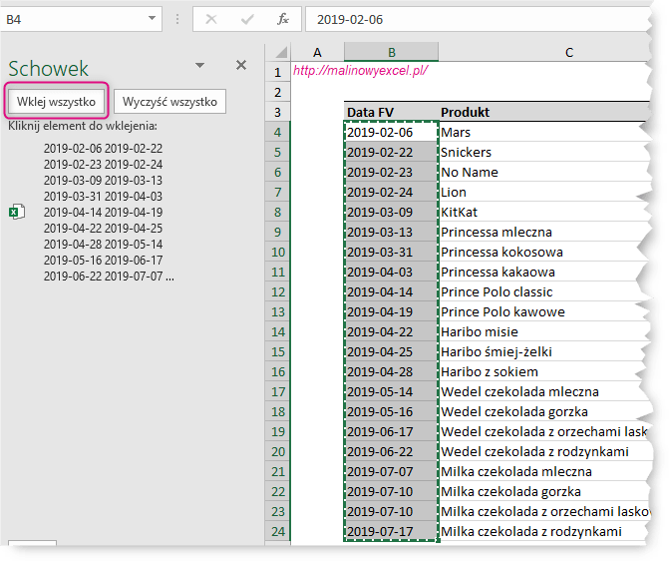Click the Insert Function fx icon

tap(283, 18)
